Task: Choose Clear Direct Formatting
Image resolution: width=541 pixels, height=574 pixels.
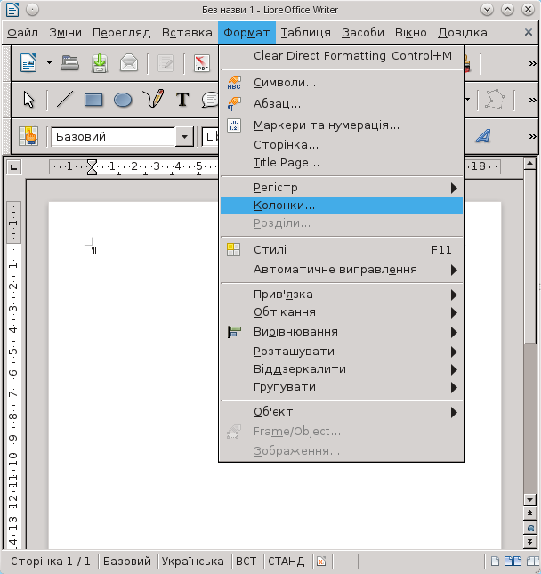Action: [342, 56]
